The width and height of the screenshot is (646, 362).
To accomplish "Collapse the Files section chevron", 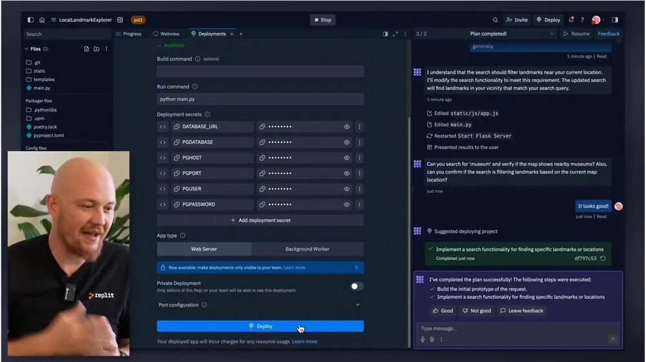I will click(x=26, y=49).
